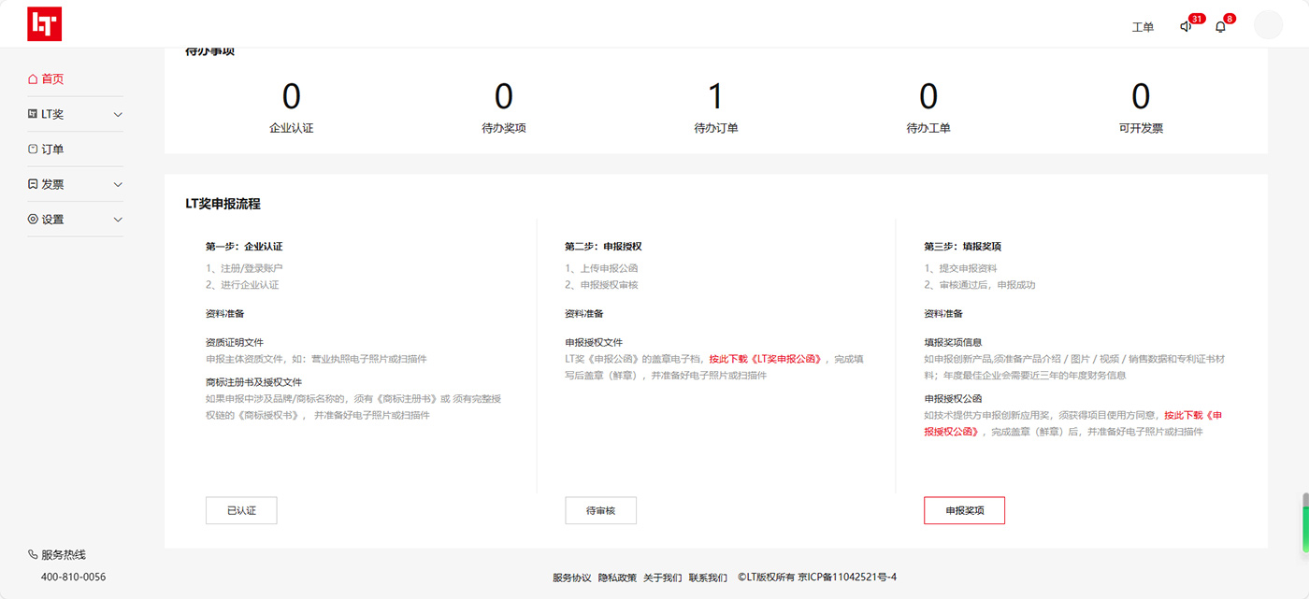Click the 待审核 button
1309x599 pixels.
tap(600, 511)
